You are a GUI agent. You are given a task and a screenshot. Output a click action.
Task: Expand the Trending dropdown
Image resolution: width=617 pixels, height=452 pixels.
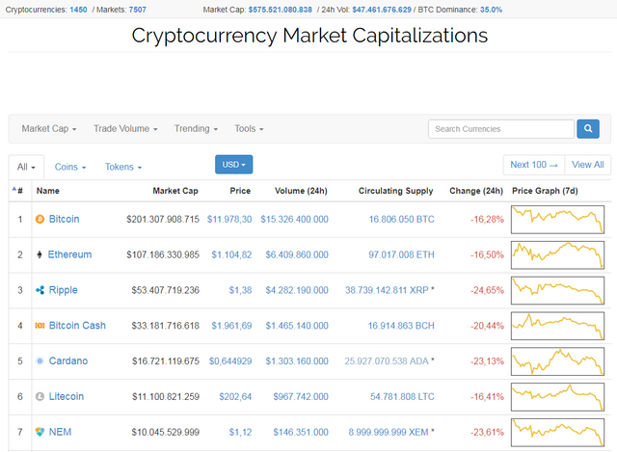pos(196,128)
